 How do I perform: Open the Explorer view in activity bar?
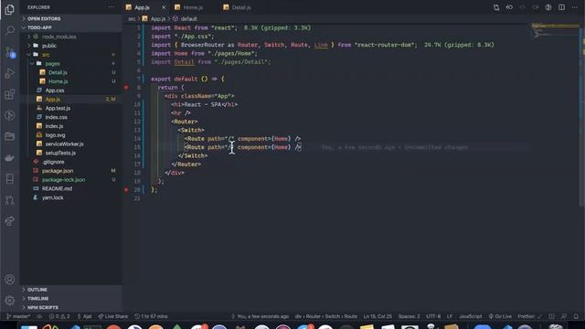pos(10,9)
